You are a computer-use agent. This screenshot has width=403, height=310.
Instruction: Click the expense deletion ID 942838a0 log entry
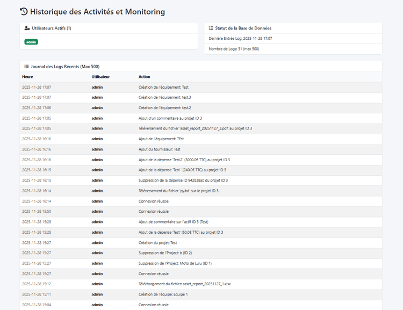[x=183, y=181]
